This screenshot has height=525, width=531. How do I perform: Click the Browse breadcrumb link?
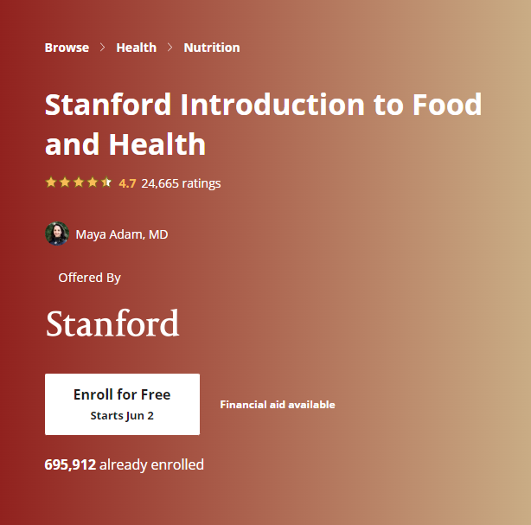(x=67, y=48)
